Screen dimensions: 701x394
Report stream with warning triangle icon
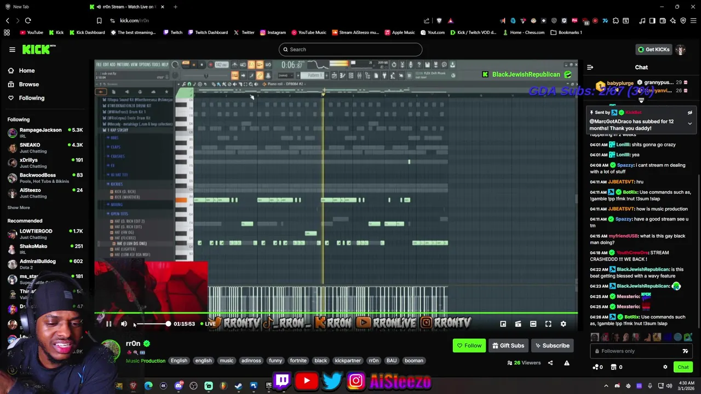(x=567, y=363)
